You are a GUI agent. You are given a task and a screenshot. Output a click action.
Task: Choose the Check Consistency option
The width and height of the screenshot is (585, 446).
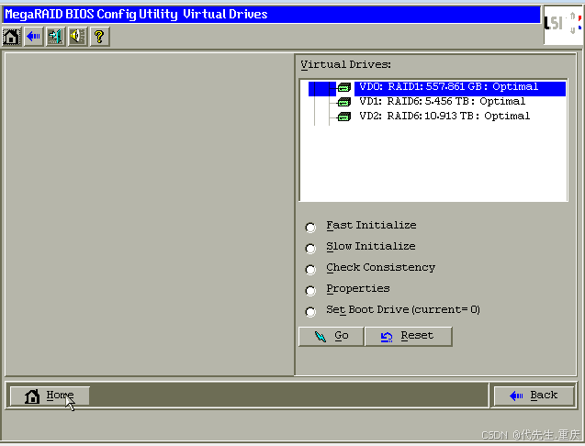[x=310, y=269]
